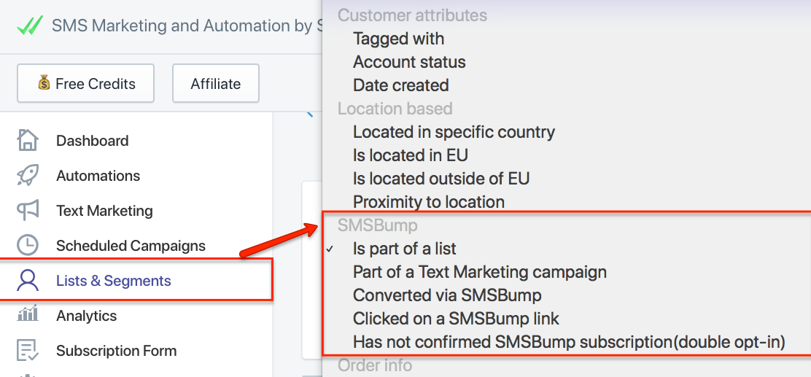811x377 pixels.
Task: Click the Text Marketing megaphone icon
Action: (x=28, y=211)
